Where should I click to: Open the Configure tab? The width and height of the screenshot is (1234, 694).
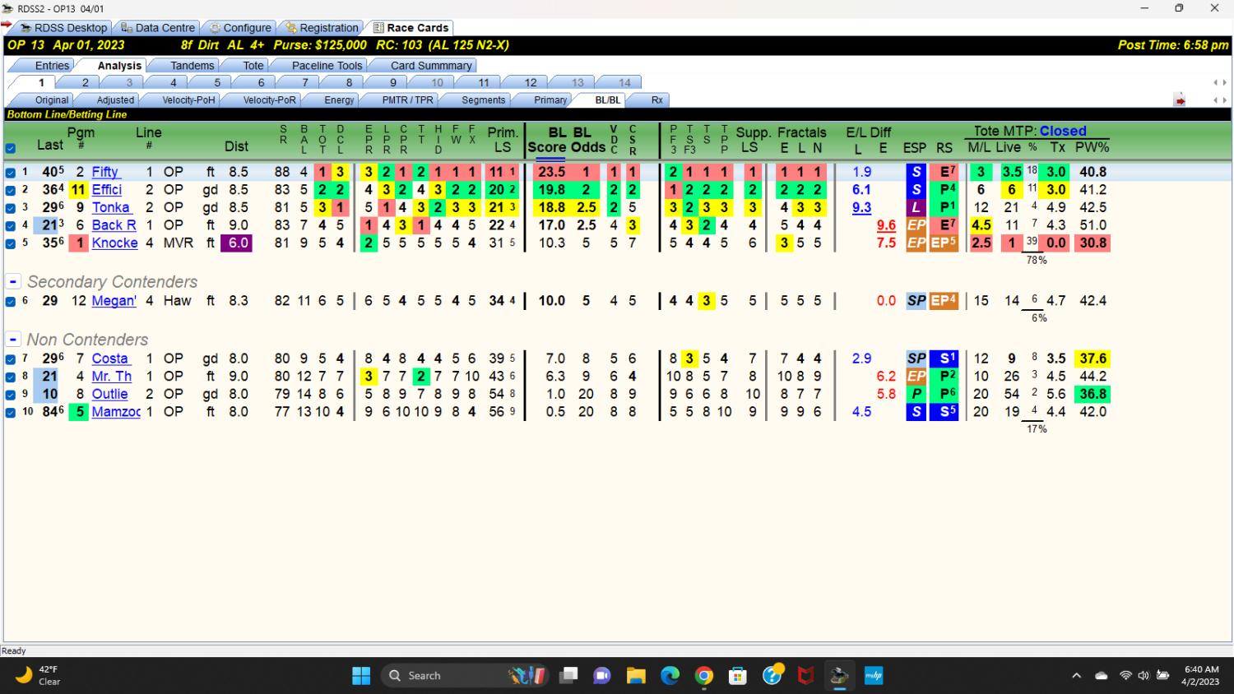coord(240,28)
